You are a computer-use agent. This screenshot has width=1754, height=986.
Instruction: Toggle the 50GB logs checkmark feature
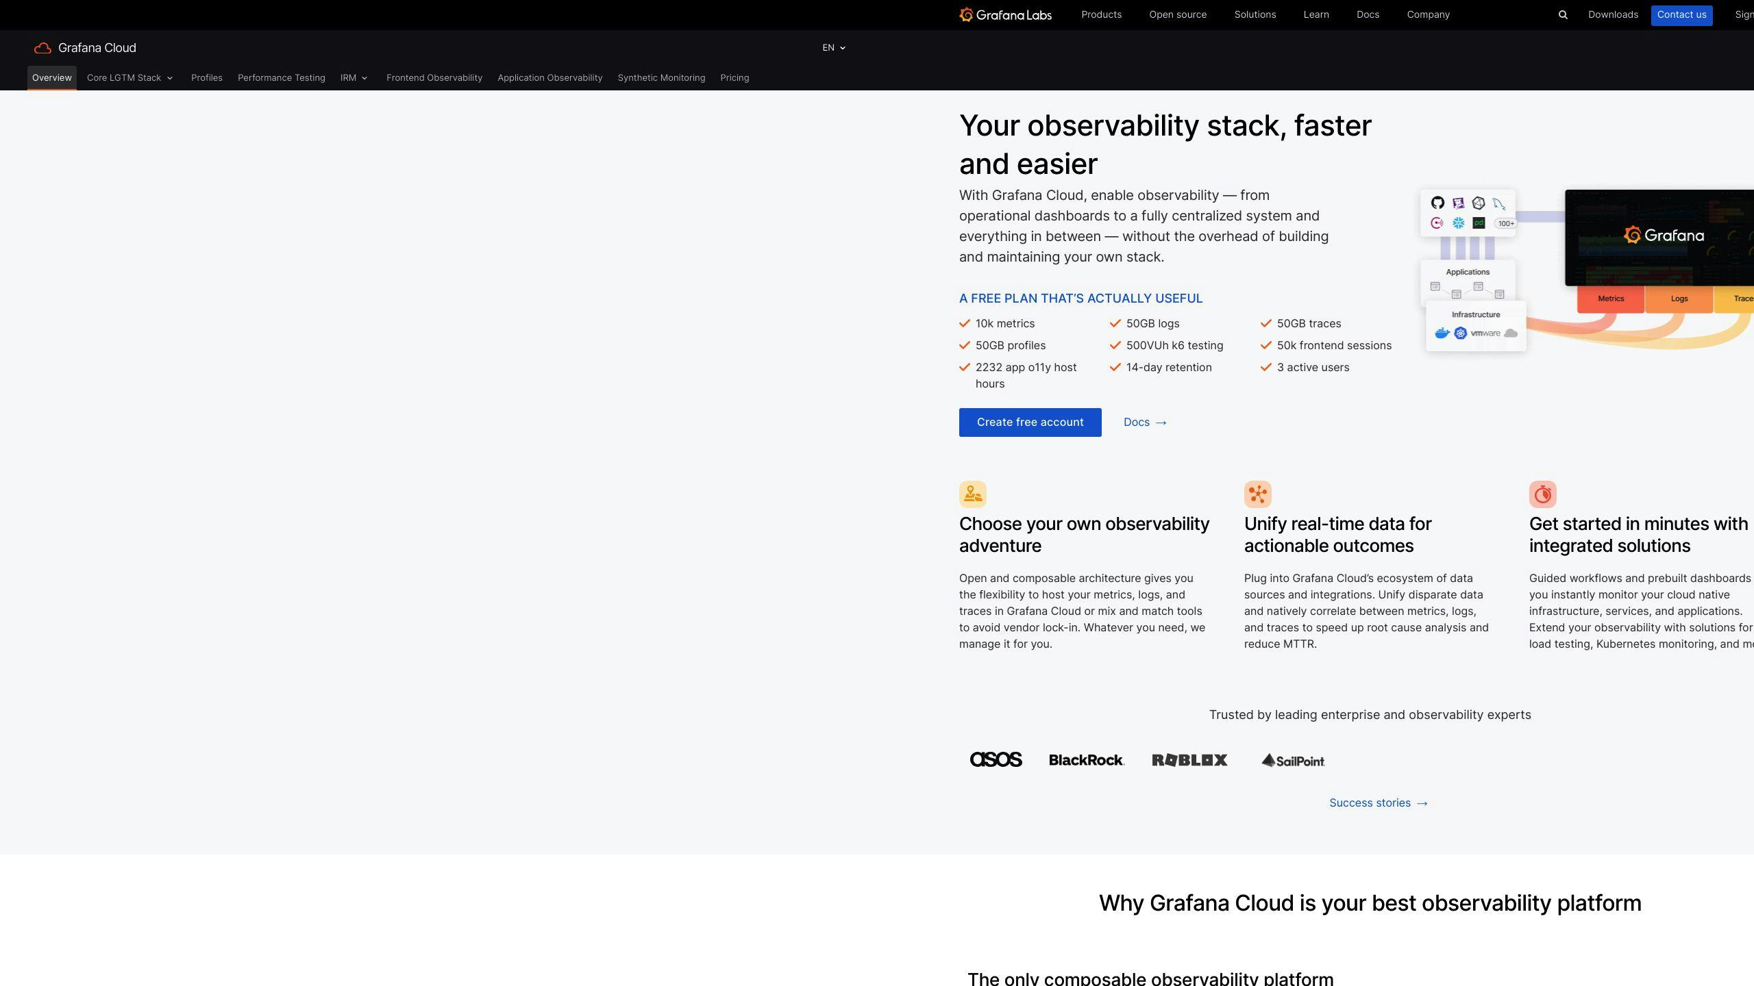[x=1114, y=324]
